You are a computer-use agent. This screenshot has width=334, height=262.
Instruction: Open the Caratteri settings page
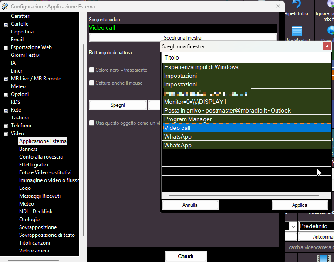20,16
